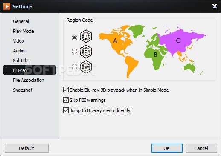Cancel the Settings dialog
221x156 pixels.
pos(201,148)
